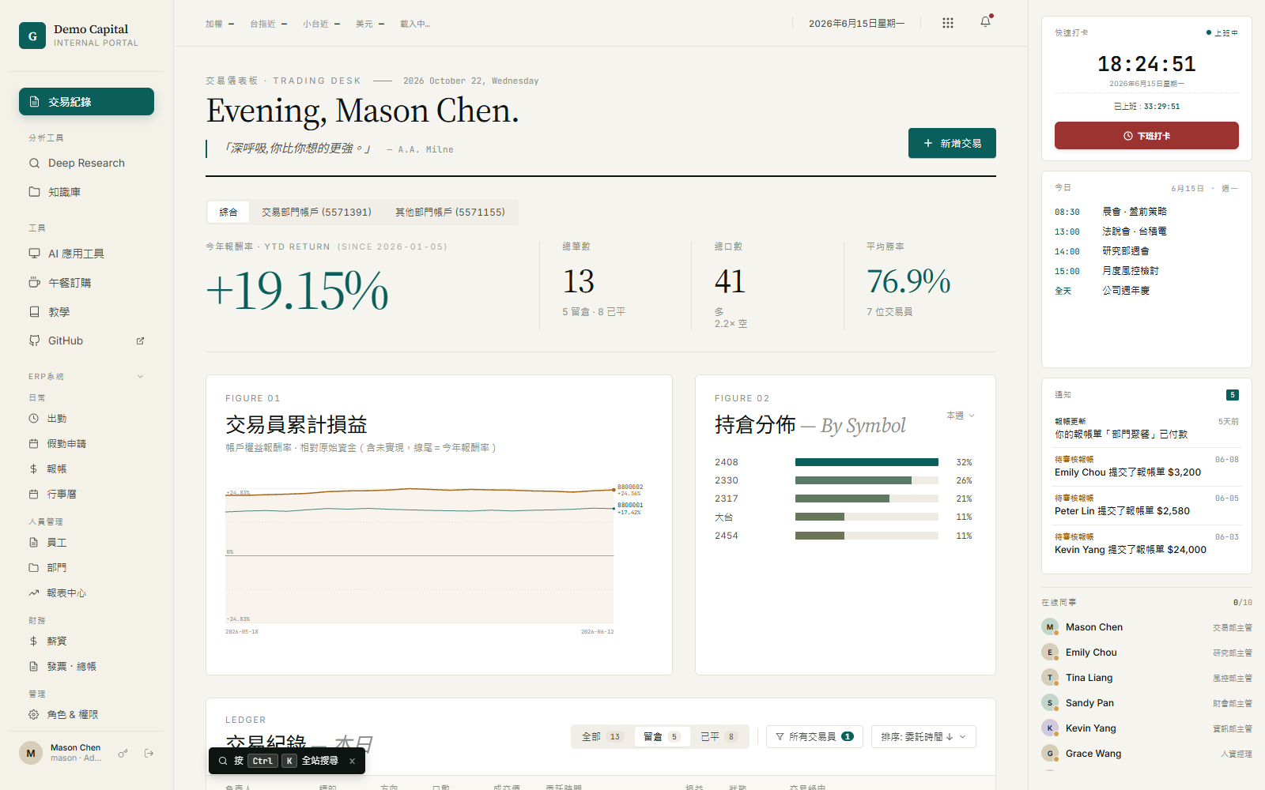Select the 已平 filter toggle

[719, 736]
